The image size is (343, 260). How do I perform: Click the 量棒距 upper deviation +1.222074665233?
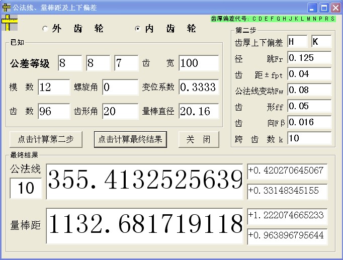click(287, 216)
